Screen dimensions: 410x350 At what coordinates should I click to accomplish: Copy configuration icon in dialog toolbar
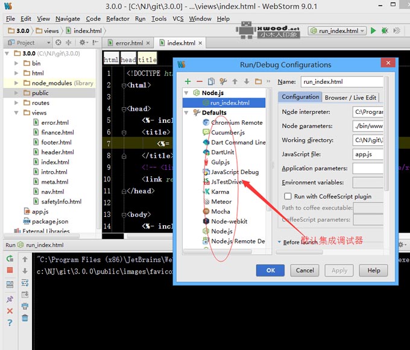click(211, 81)
